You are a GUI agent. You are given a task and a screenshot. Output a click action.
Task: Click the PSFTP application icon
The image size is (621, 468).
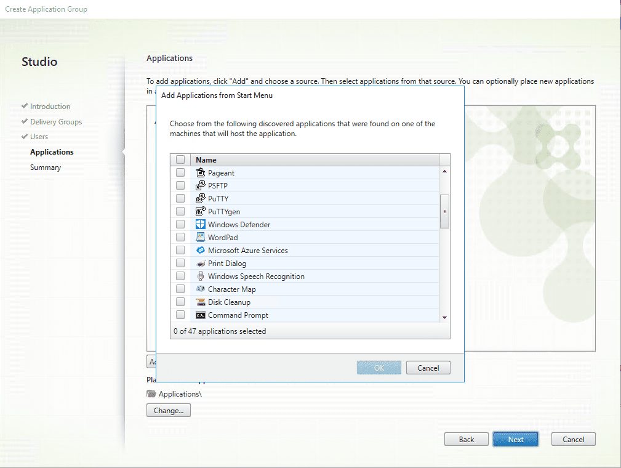coord(201,185)
